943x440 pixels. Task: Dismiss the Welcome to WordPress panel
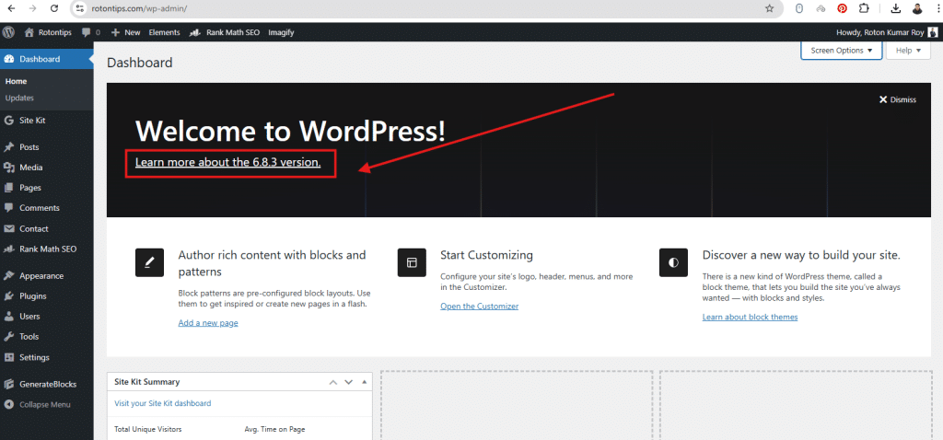tap(897, 99)
